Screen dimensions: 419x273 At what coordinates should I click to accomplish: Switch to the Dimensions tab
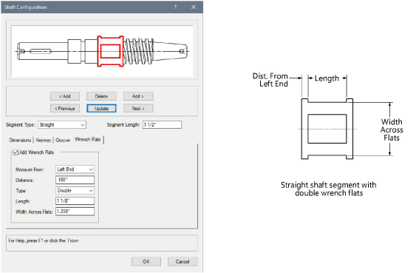[x=20, y=140]
